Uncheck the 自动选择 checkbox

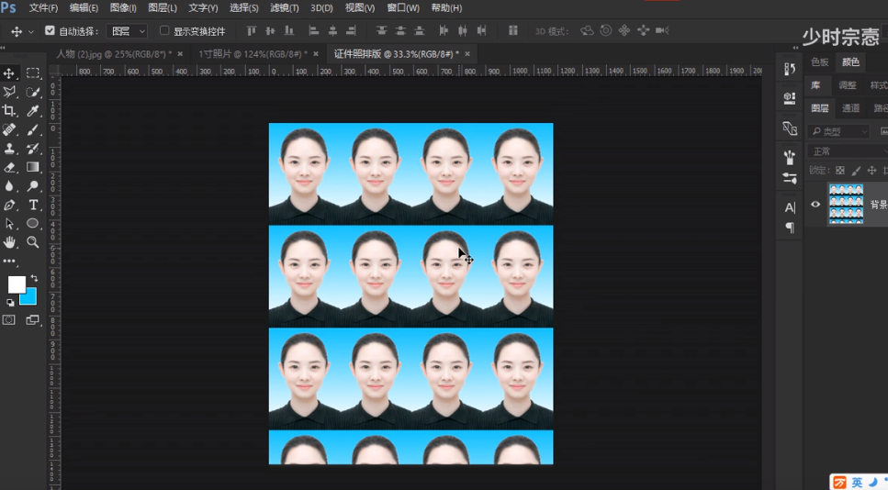[x=50, y=31]
